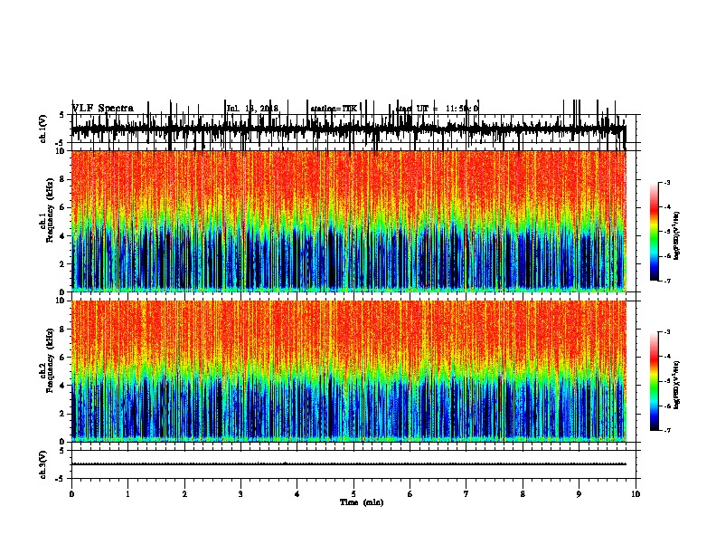The height and width of the screenshot is (554, 716).
Task: Click time axis tick label '4'
Action: 297,493
